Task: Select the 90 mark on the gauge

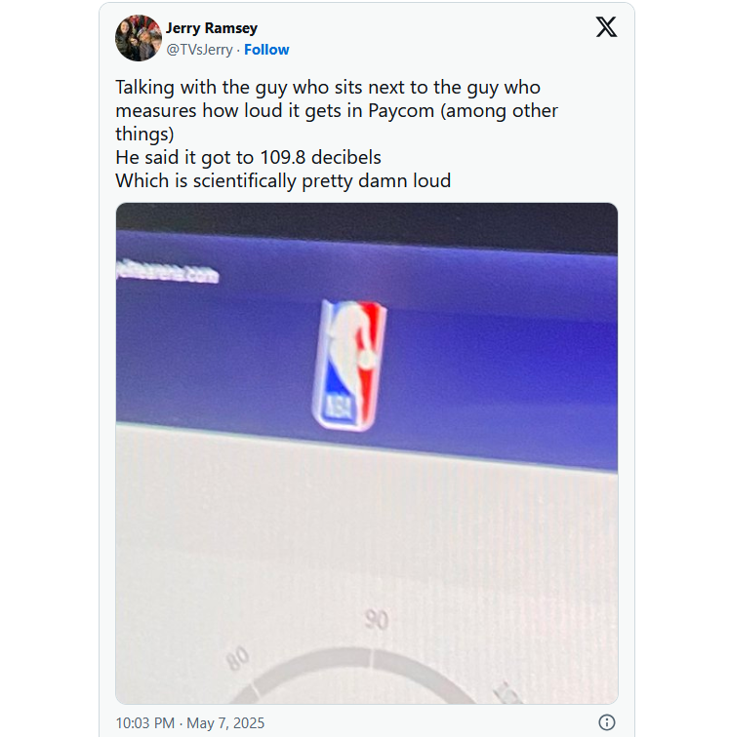Action: [377, 619]
